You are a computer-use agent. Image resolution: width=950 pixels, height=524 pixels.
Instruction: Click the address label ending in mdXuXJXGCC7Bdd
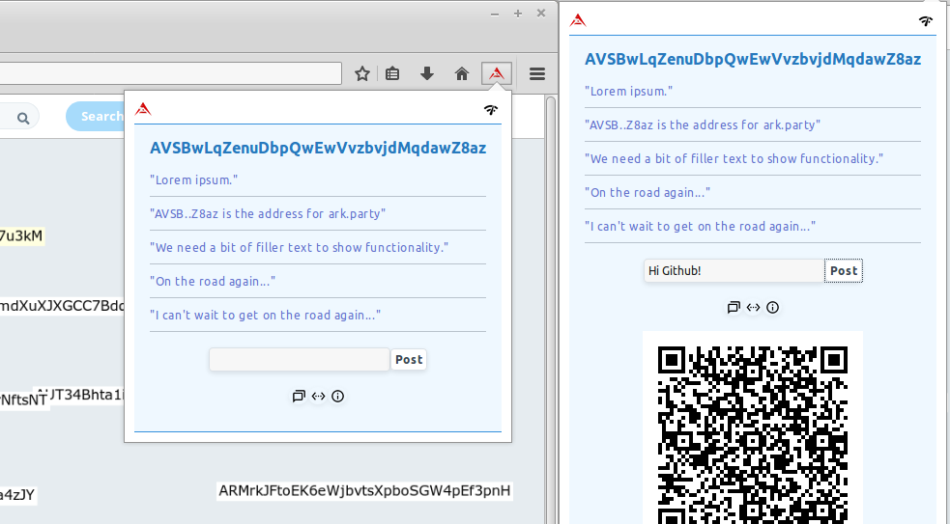(62, 306)
